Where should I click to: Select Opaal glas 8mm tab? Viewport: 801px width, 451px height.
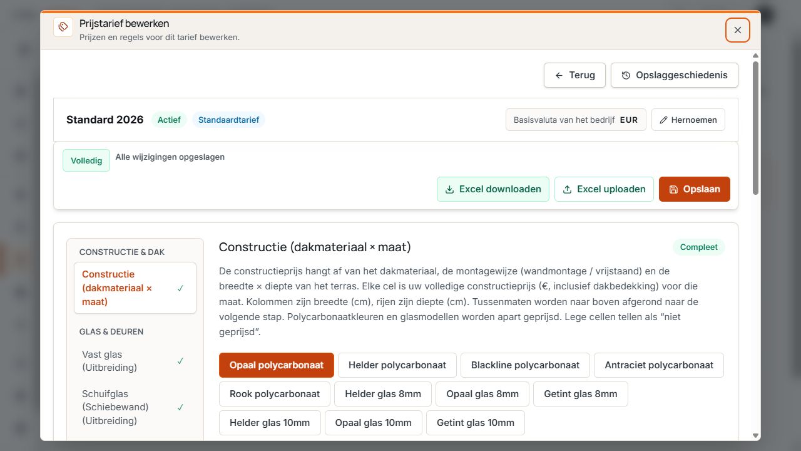point(482,394)
